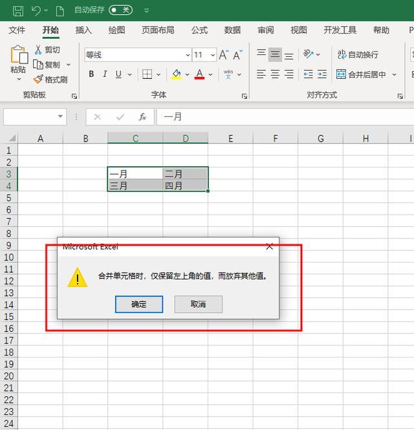Click the increase indent icon
Screen dimensions: 414x430
322,74
